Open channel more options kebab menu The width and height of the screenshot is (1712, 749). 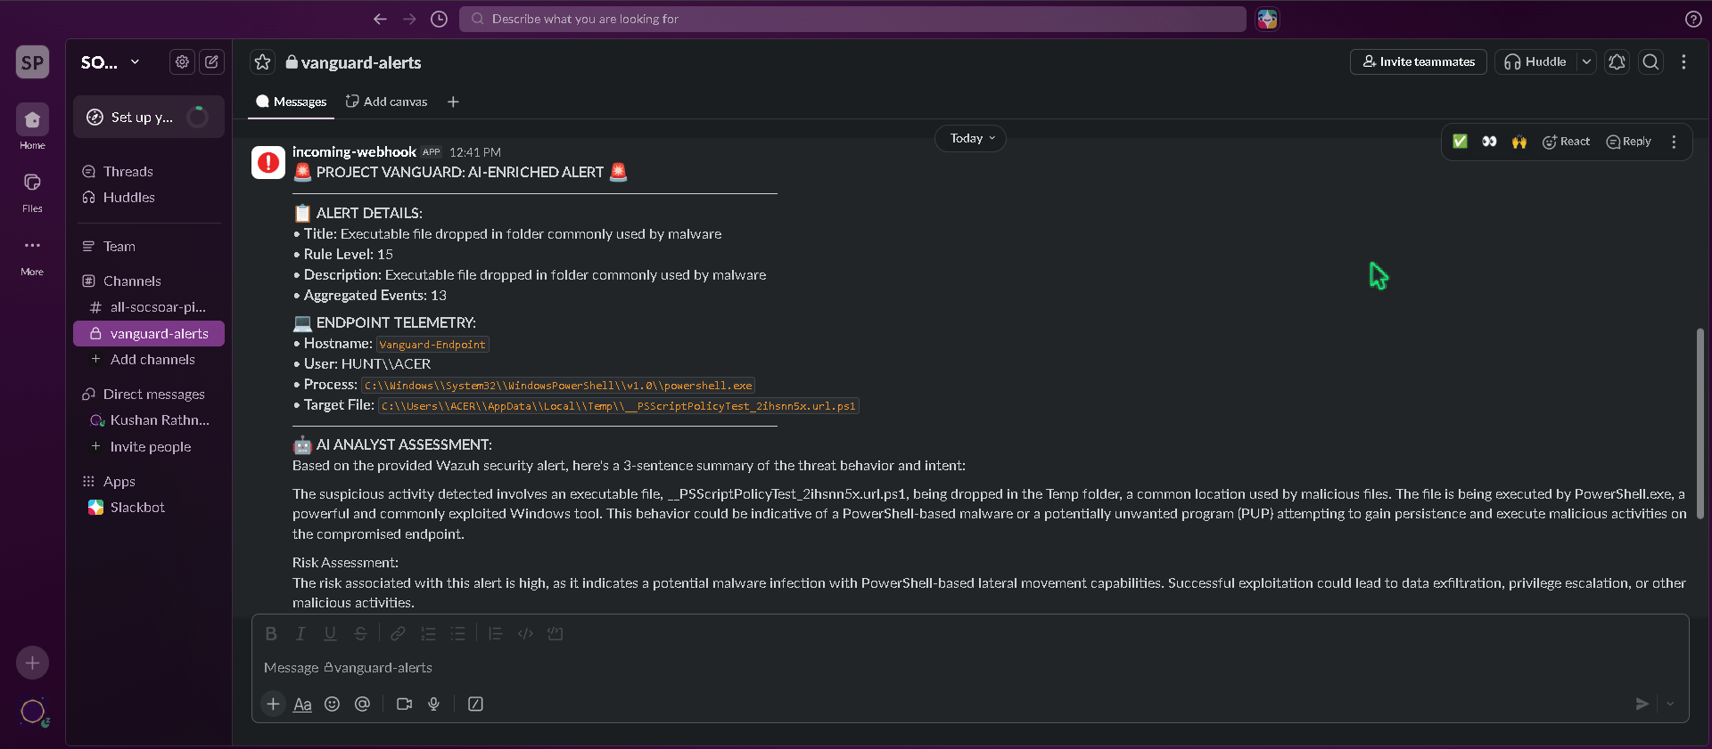point(1683,61)
